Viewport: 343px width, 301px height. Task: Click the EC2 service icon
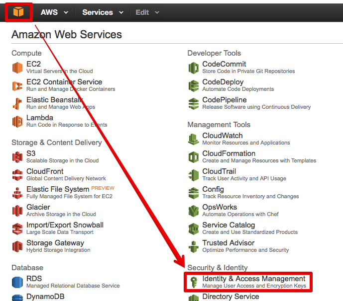pyautogui.click(x=17, y=68)
